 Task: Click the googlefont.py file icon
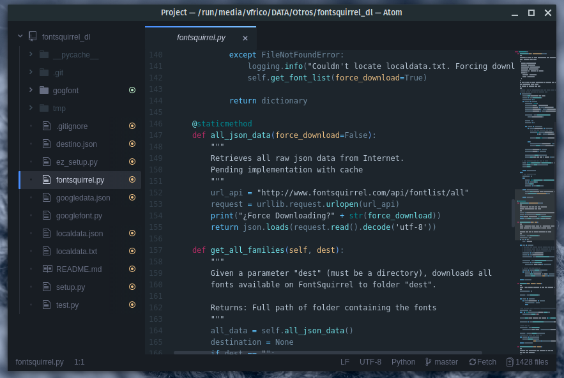tap(47, 215)
